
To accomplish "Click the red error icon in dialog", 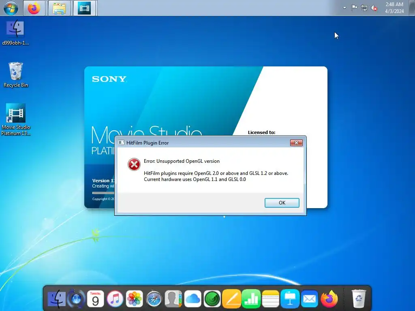I will (x=134, y=164).
